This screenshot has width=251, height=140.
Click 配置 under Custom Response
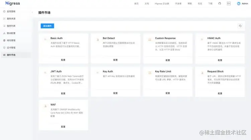[x=168, y=60]
